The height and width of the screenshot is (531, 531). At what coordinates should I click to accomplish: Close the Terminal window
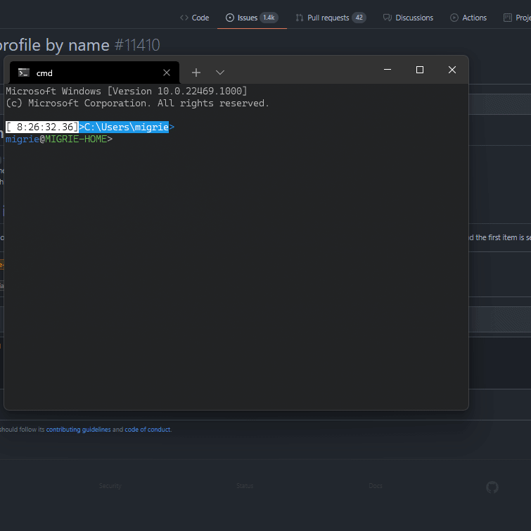tap(452, 70)
